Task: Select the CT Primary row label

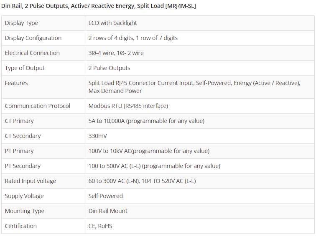Action: pyautogui.click(x=19, y=121)
